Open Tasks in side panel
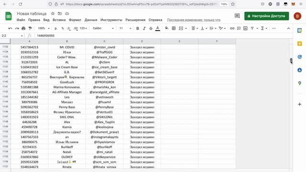The height and width of the screenshot is (172, 306). click(300, 57)
